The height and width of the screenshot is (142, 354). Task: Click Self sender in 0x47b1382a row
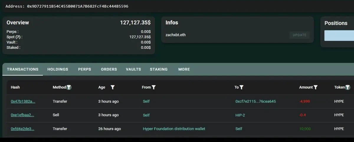pyautogui.click(x=146, y=101)
